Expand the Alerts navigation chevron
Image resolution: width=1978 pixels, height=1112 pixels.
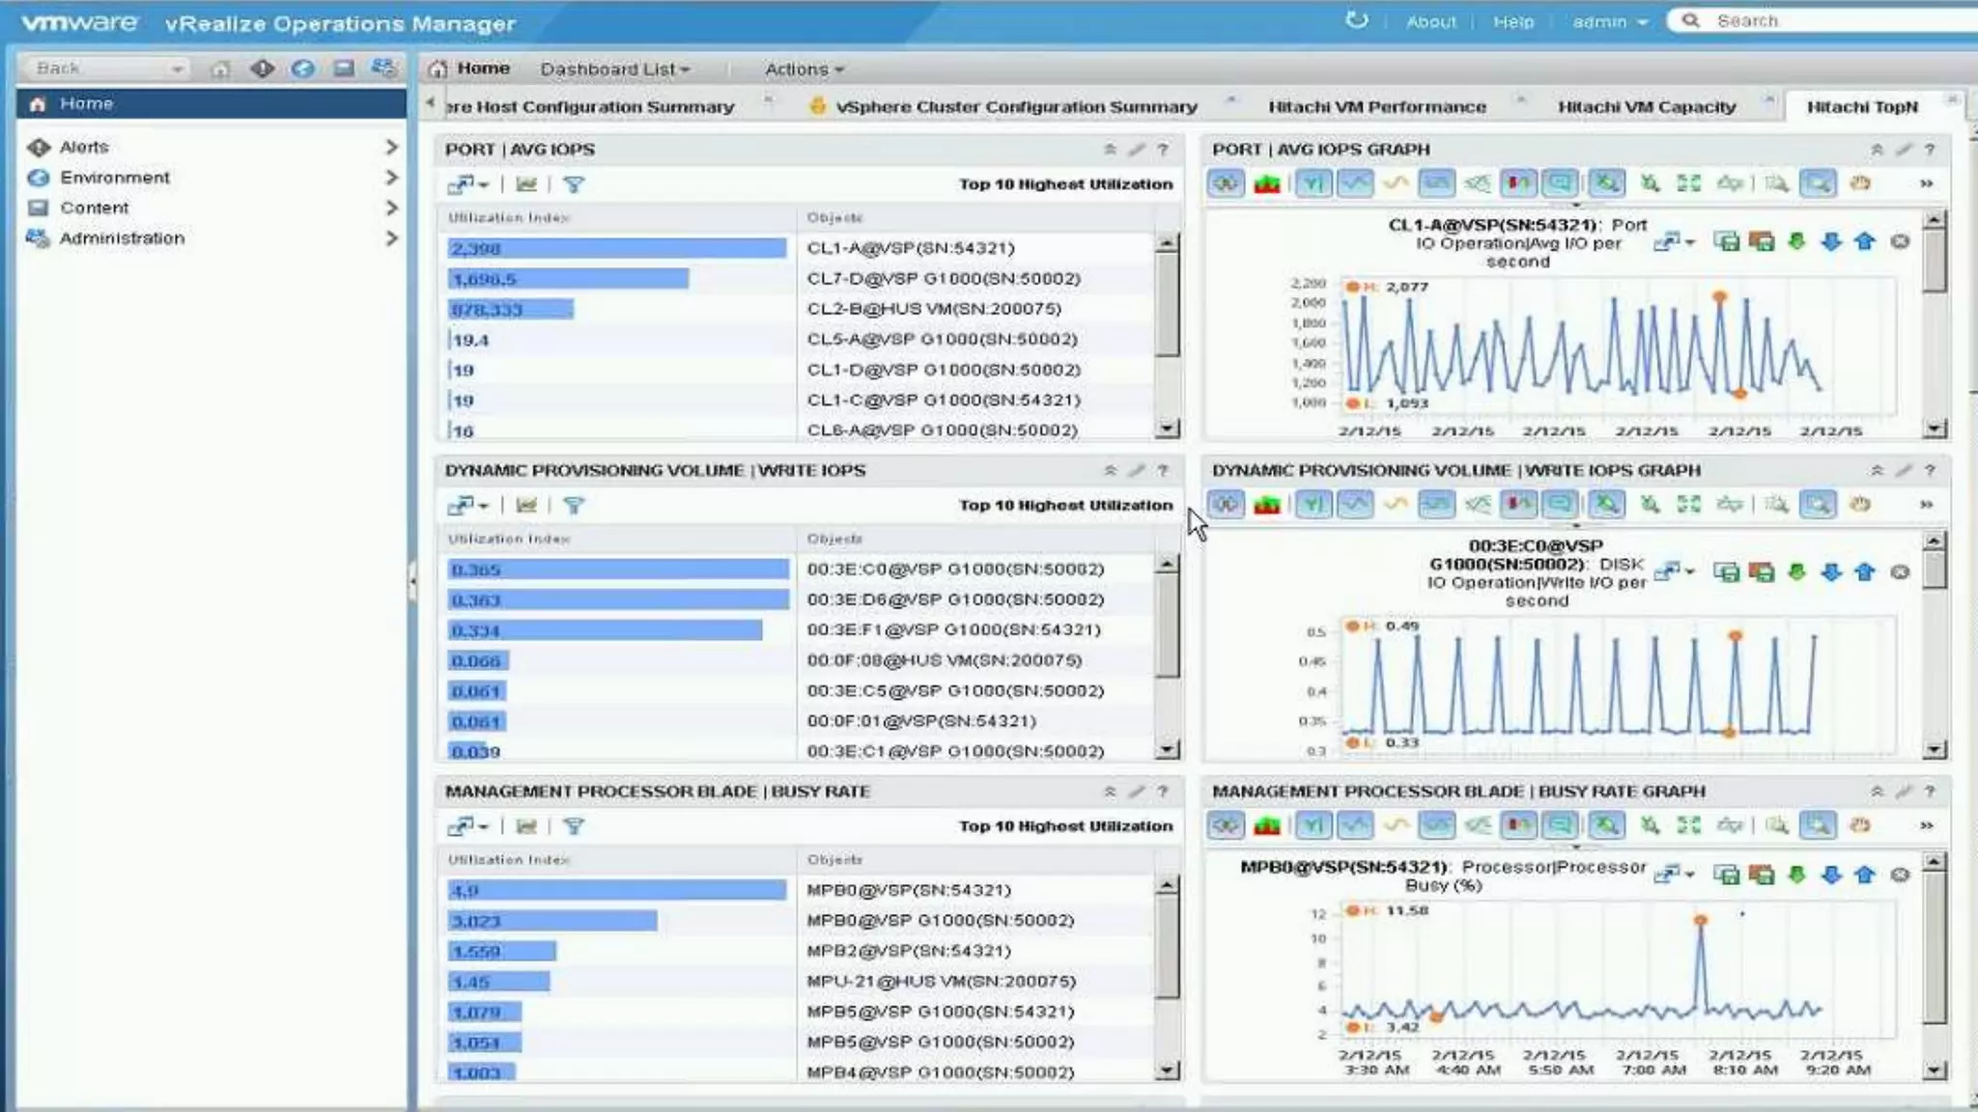click(391, 147)
